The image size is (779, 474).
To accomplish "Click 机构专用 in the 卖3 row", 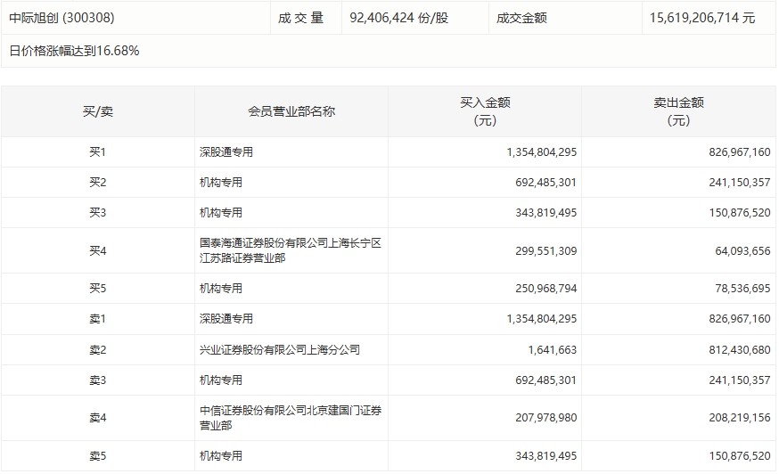I will tap(220, 380).
